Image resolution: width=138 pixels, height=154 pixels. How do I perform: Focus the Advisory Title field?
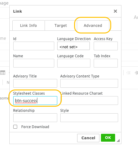point(35,83)
